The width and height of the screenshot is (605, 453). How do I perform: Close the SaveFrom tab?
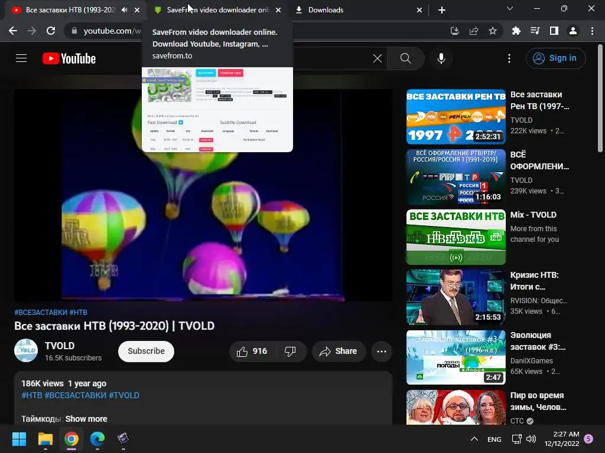click(278, 10)
